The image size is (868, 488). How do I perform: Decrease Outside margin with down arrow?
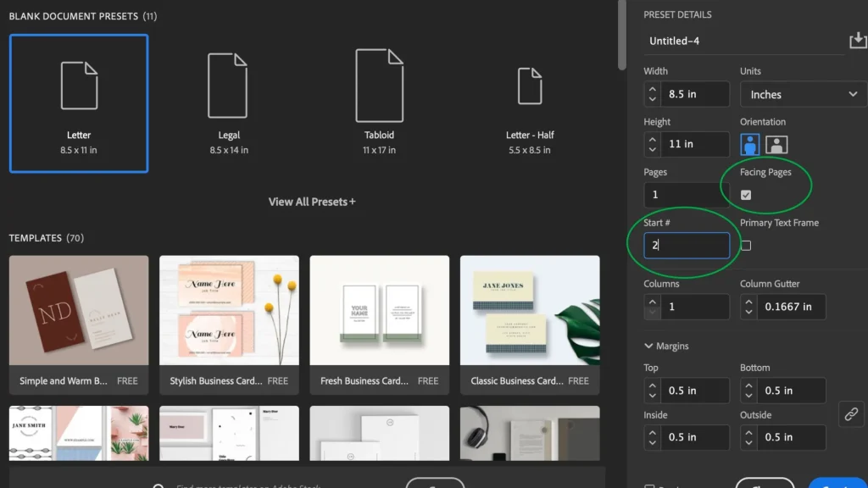[748, 442]
